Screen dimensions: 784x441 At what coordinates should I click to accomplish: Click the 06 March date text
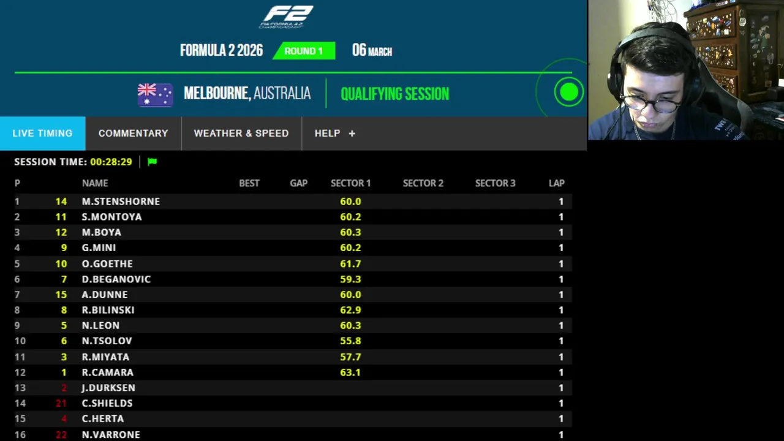pyautogui.click(x=372, y=50)
